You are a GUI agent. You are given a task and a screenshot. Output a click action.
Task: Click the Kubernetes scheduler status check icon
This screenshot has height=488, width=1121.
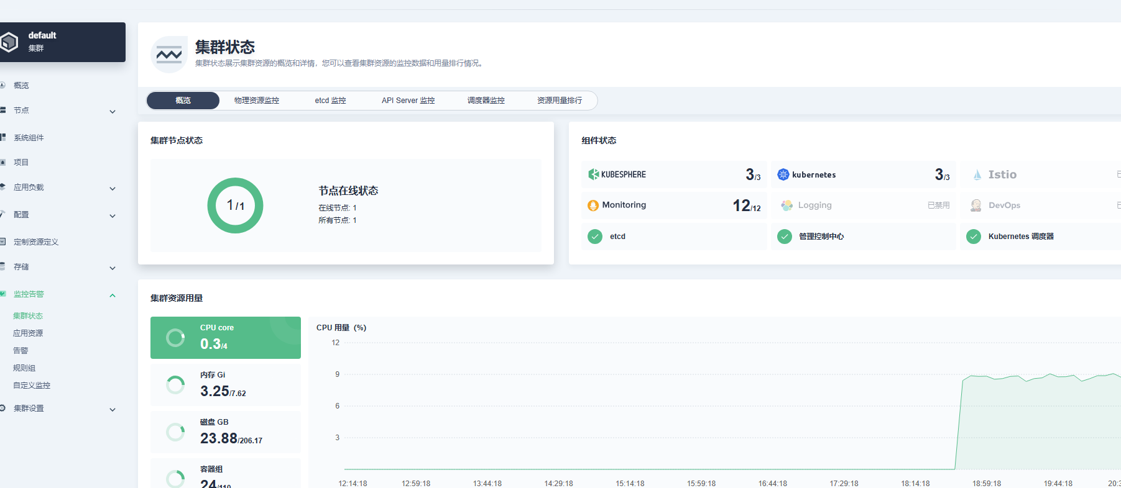pos(974,237)
